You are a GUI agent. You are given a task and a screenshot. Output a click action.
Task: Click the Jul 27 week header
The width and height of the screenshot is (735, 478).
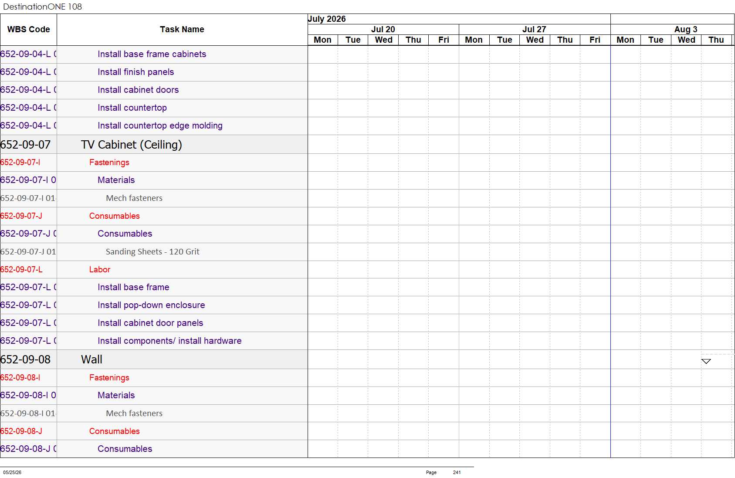point(535,29)
